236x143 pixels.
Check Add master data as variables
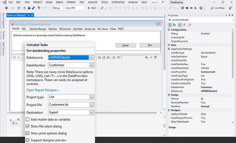coord(27,119)
